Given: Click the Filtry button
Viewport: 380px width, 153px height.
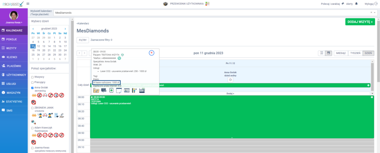Looking at the screenshot, I should click(x=82, y=40).
